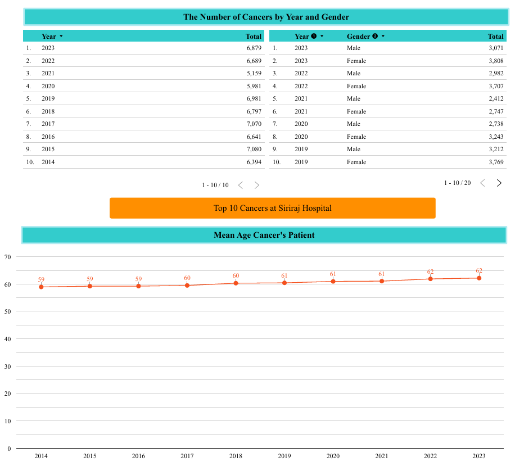Viewport: 515px width, 466px height.
Task: Toggle Year sort arrow in yearly totals table
Action: coord(61,36)
